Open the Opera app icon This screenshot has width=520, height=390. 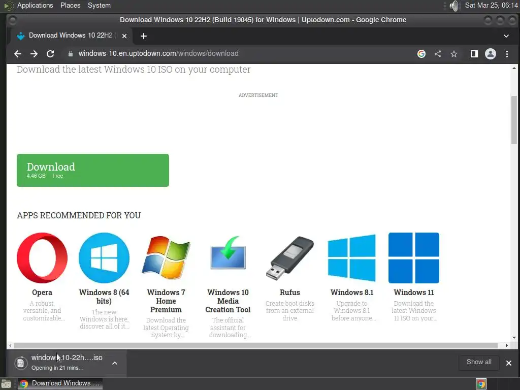click(x=42, y=258)
